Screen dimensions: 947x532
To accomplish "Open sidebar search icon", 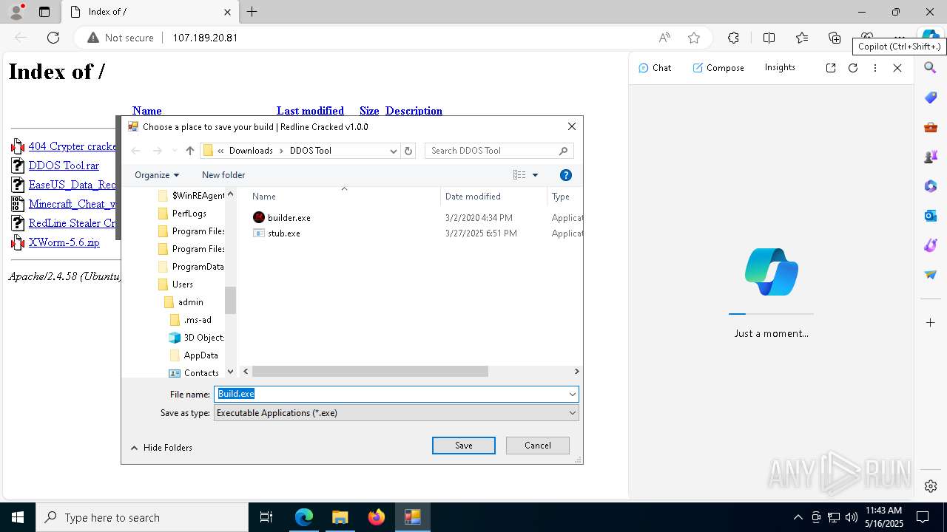I will tap(931, 68).
